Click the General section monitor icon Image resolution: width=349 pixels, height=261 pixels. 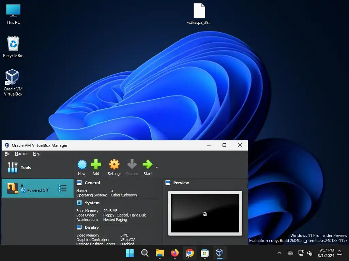(x=79, y=182)
